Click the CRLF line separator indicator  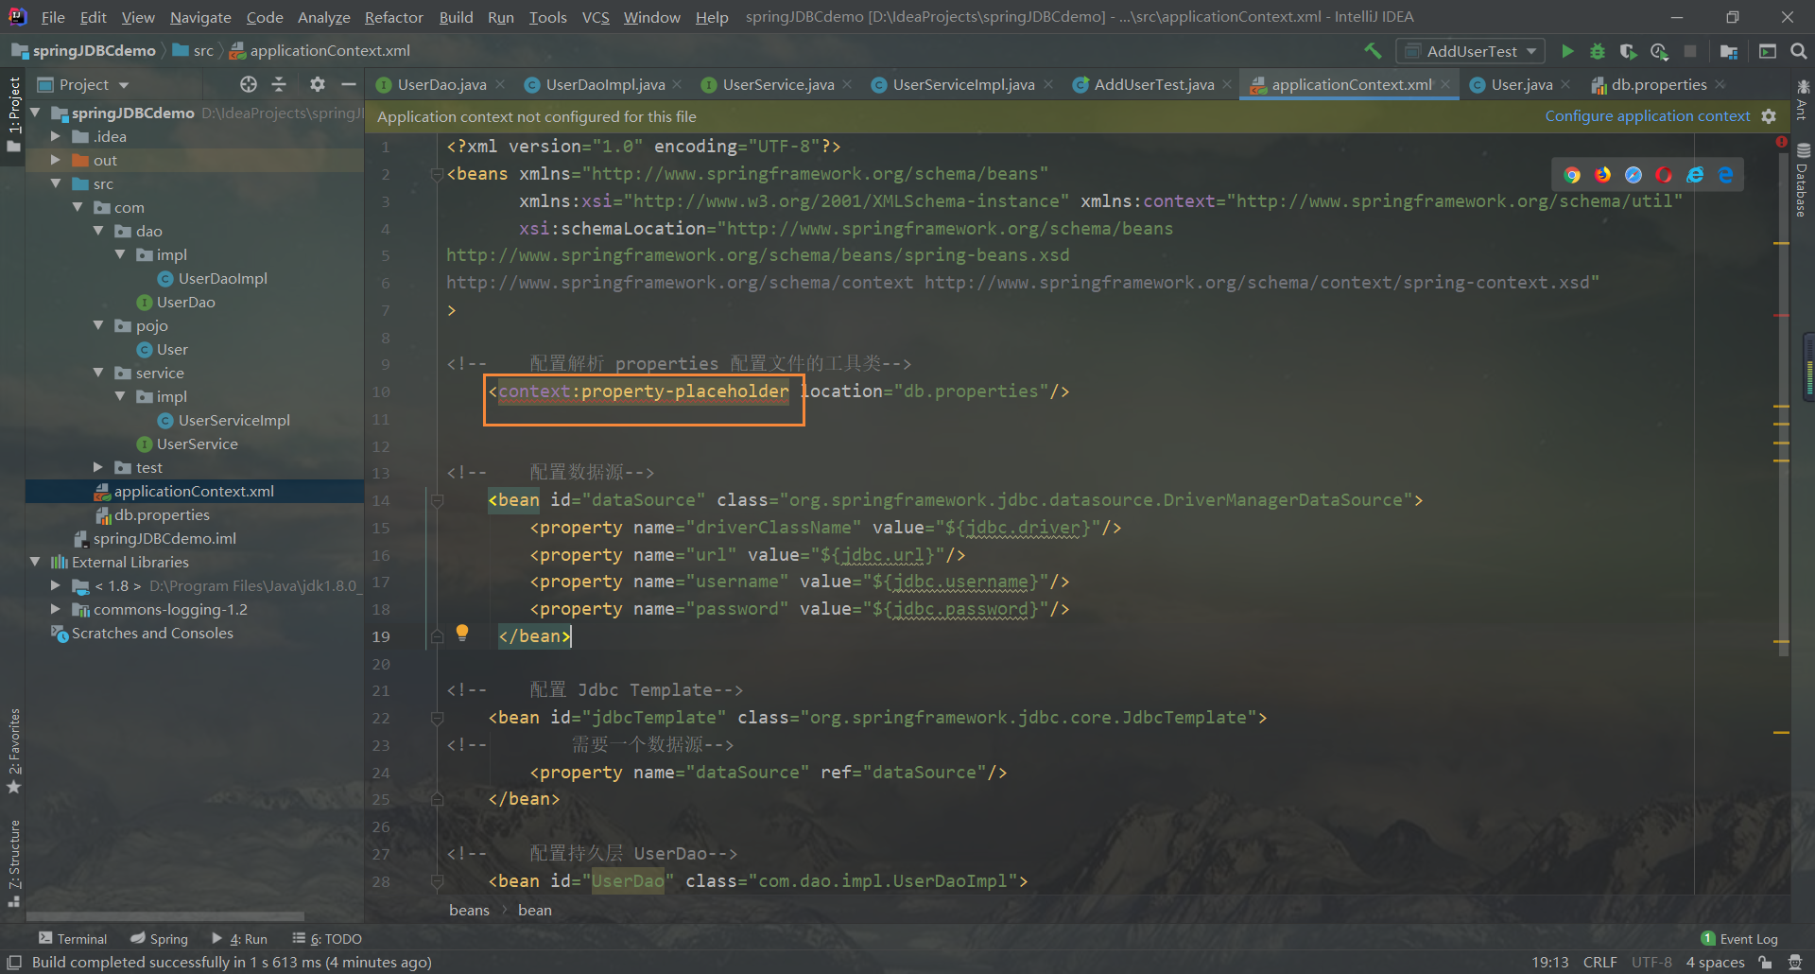pyautogui.click(x=1599, y=963)
